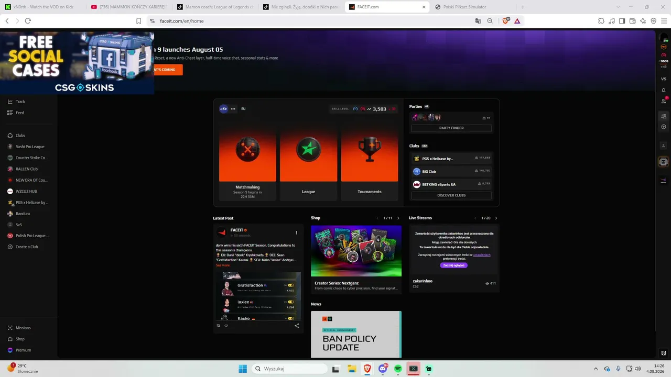Open a new browser tab
671x377 pixels.
point(522,7)
